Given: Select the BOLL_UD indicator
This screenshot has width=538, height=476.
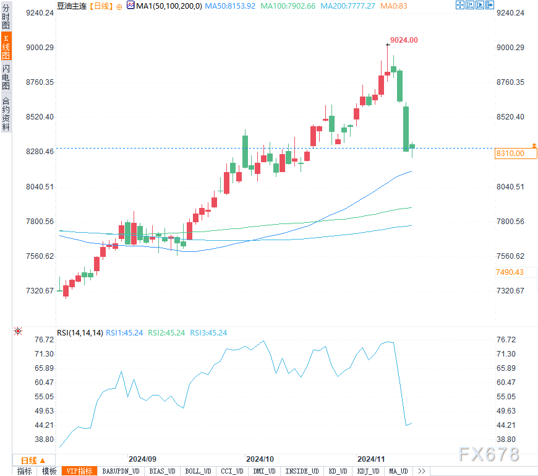Looking at the screenshot, I should pos(198,471).
